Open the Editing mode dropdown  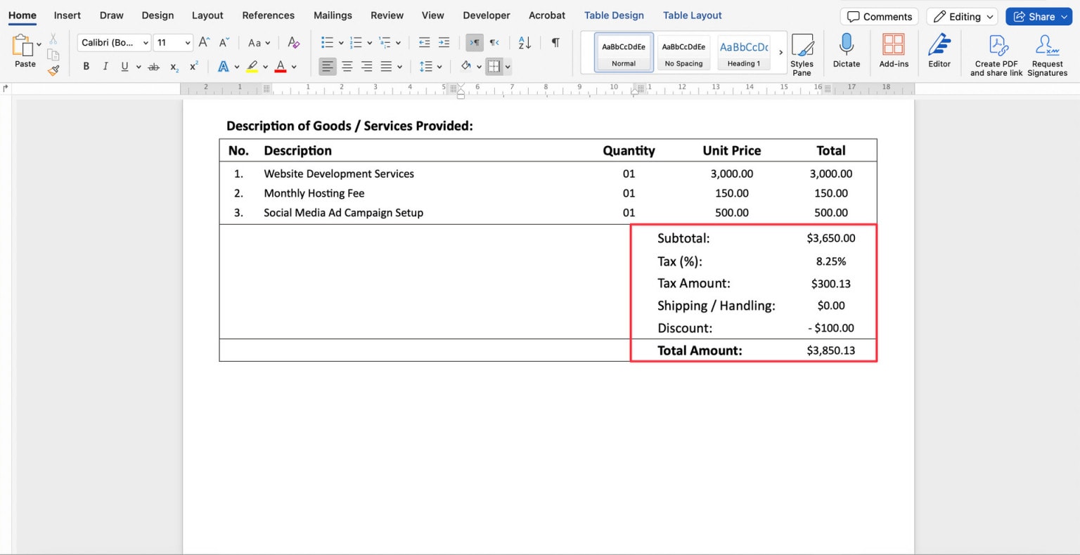click(961, 16)
